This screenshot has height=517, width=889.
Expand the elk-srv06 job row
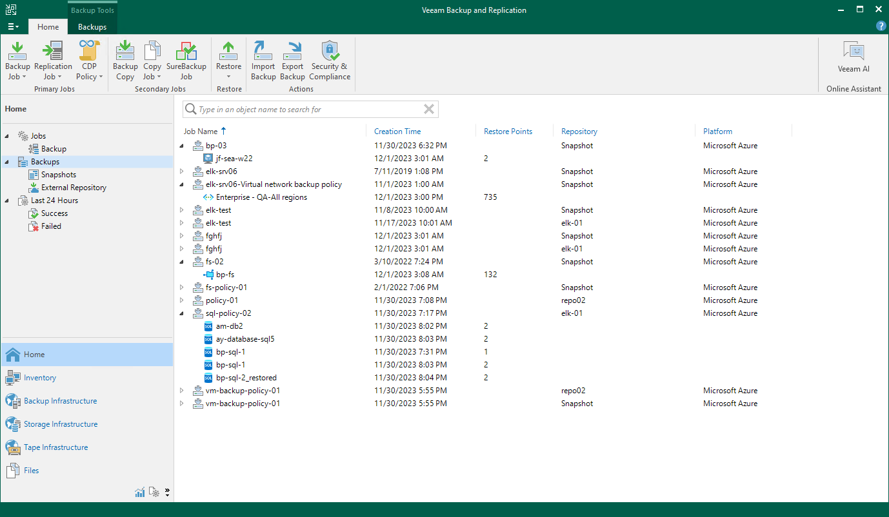182,171
